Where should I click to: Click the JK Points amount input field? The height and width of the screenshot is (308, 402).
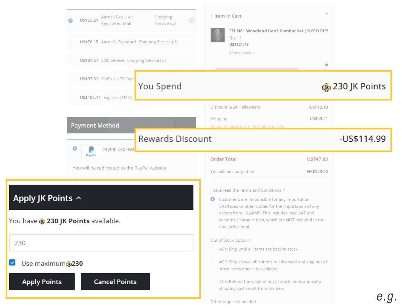pyautogui.click(x=101, y=243)
